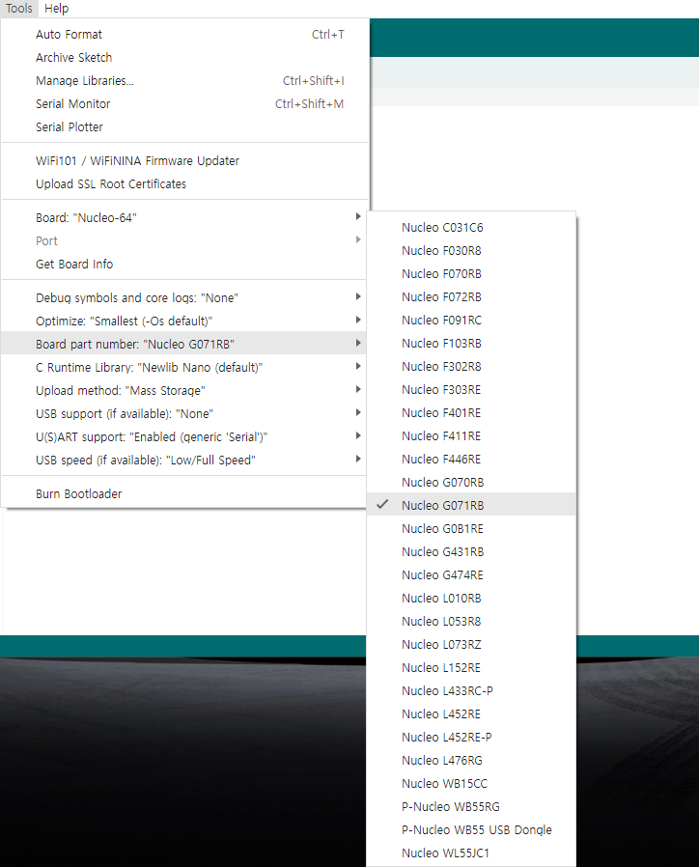Expand C Runtime Library submenu

pos(184,368)
